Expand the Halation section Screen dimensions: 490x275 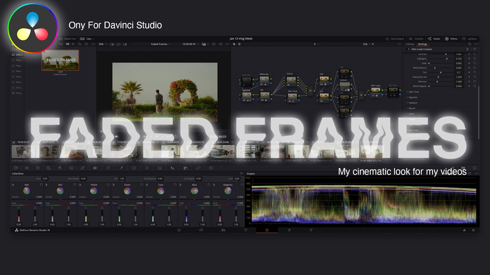412,103
